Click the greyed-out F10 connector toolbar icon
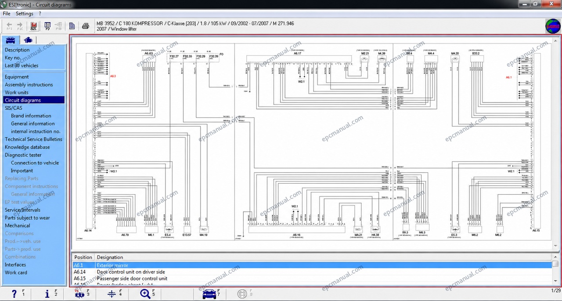The image size is (562, 301). click(58, 26)
